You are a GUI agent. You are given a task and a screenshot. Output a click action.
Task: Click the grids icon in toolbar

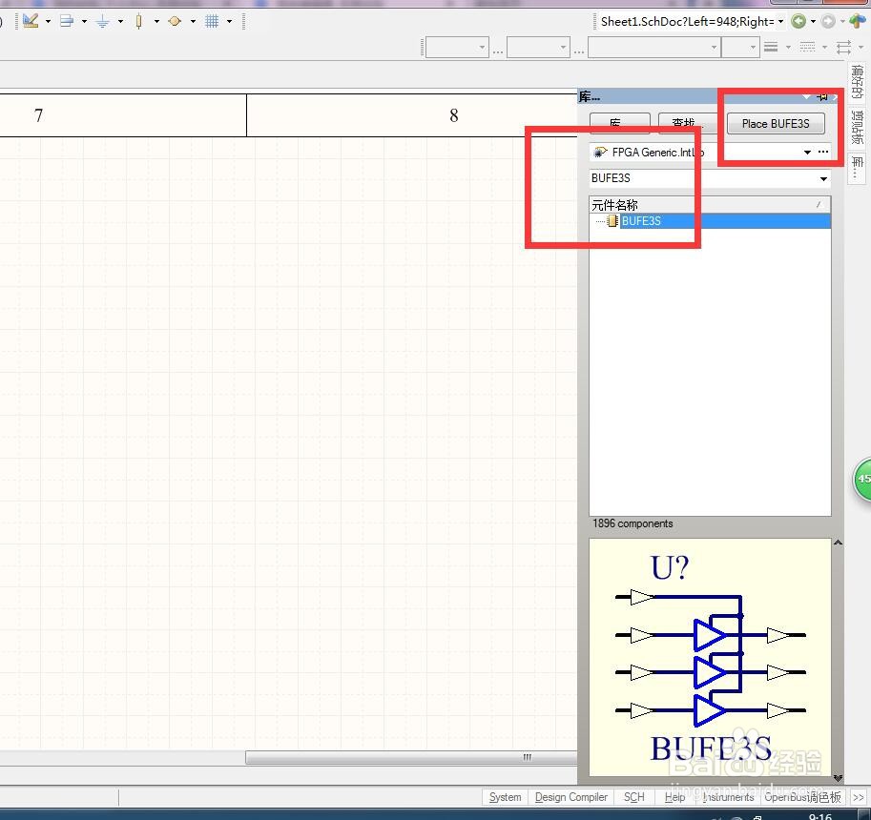point(212,22)
